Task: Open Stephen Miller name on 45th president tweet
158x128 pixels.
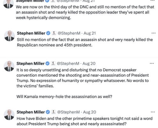Action: tap(31, 33)
